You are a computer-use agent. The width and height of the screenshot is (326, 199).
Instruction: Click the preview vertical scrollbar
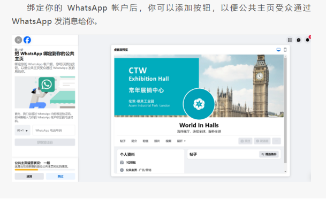(x=285, y=110)
